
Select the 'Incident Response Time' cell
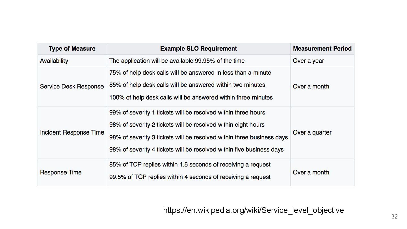[72, 132]
